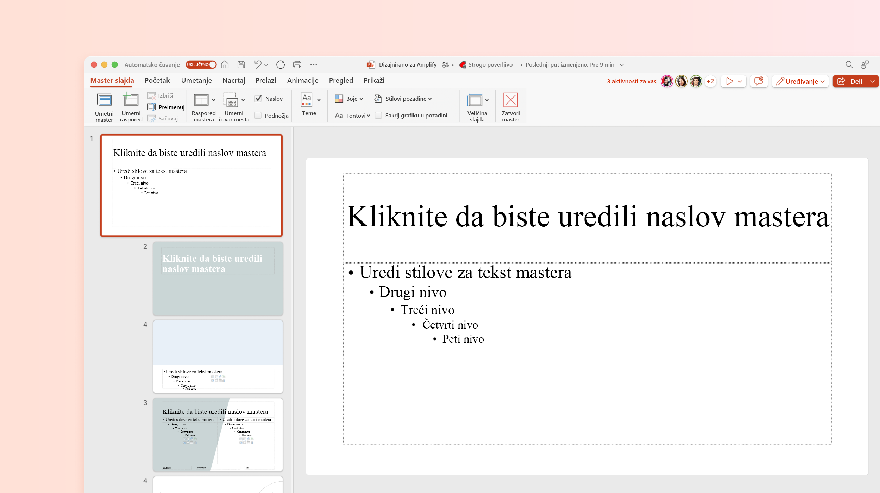Switch to the Početak tab
880x493 pixels.
click(x=157, y=80)
